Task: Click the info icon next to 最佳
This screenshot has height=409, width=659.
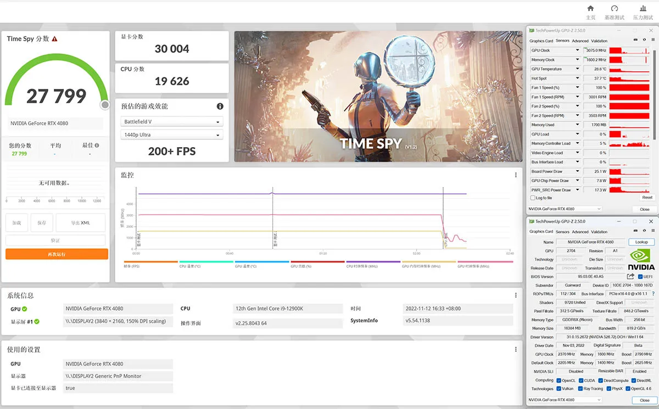Action: coord(97,145)
